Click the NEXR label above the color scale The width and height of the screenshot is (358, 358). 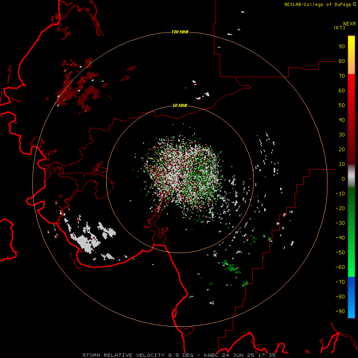(350, 24)
